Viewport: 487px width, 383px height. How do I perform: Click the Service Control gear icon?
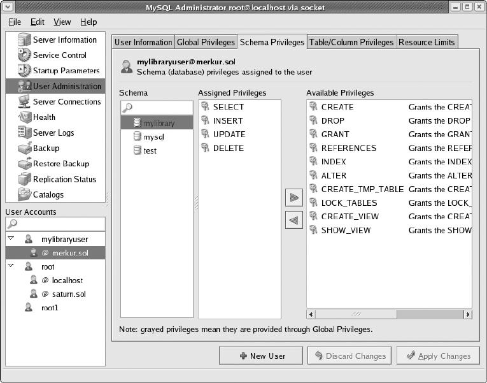pyautogui.click(x=24, y=55)
